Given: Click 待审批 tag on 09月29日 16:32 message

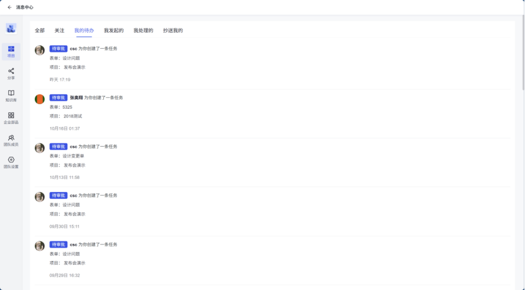Looking at the screenshot, I should coord(59,245).
